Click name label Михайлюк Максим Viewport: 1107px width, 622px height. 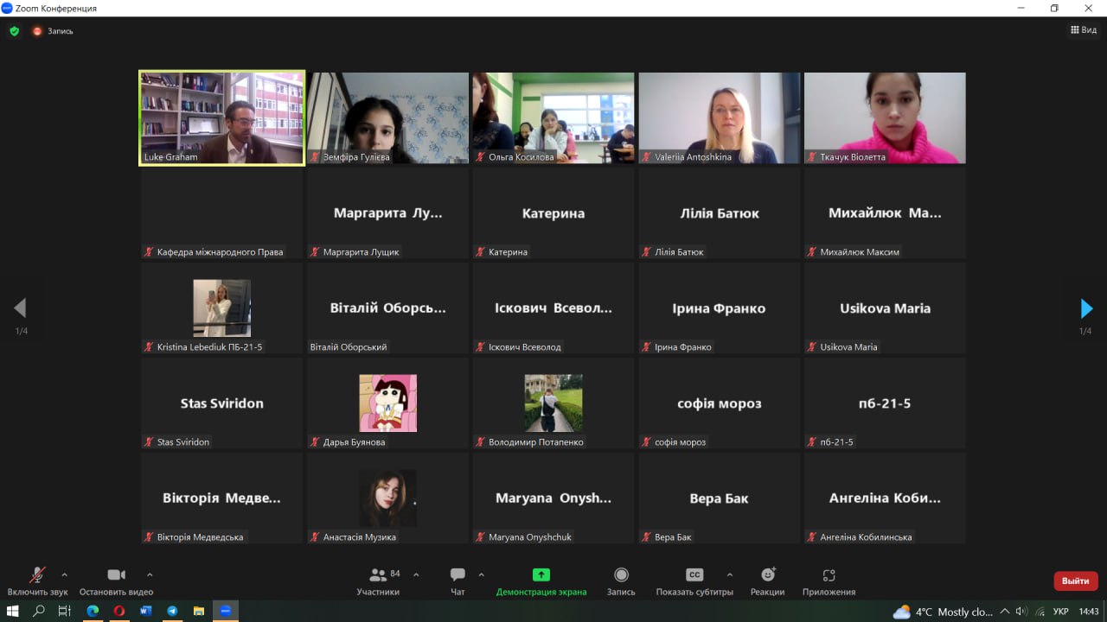tap(860, 252)
